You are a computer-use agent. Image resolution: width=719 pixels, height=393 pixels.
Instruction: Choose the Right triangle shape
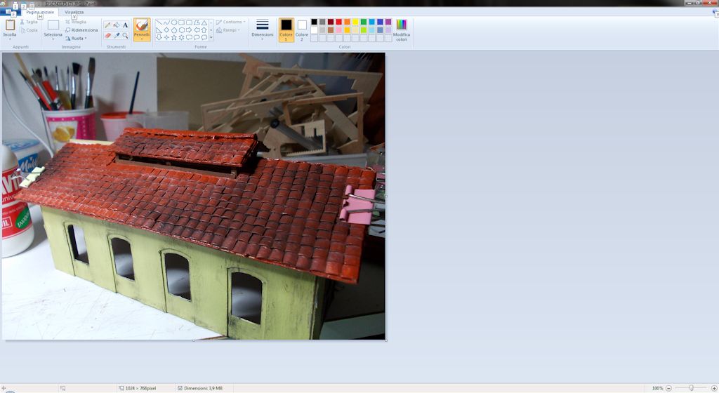(x=159, y=29)
